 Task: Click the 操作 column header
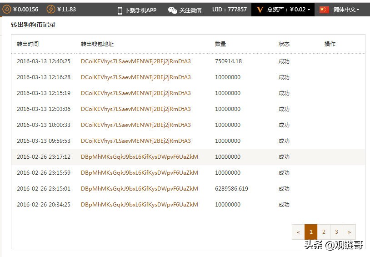330,44
